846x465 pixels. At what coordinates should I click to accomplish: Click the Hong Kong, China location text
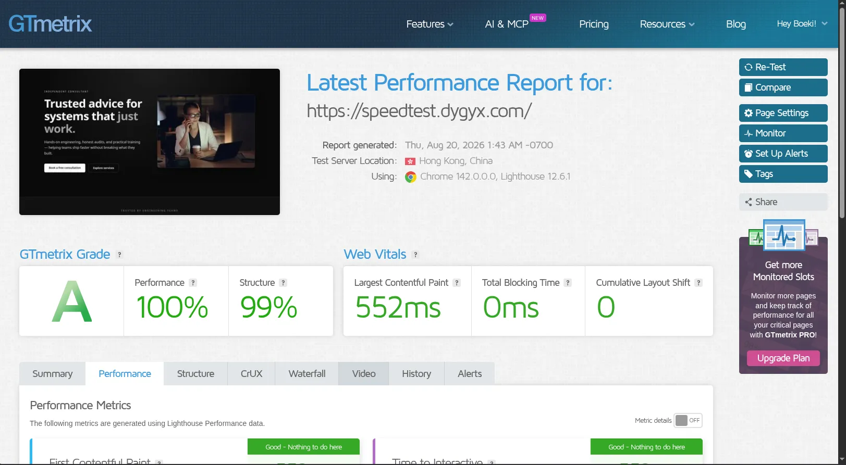point(456,161)
